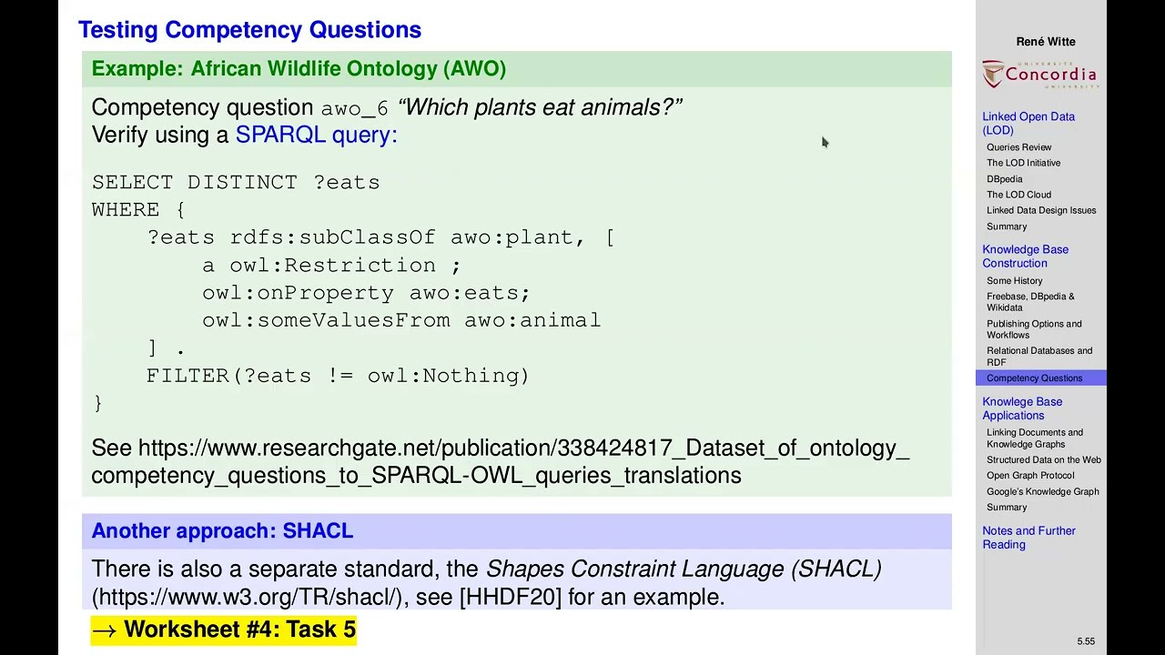Viewport: 1165px width, 655px height.
Task: Open the Linked Open Data (LOD) section
Action: [x=1028, y=123]
